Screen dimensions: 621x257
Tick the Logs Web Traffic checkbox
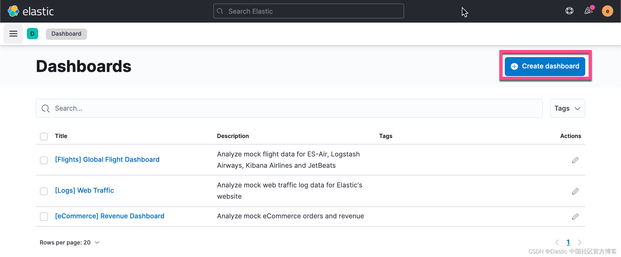44,191
